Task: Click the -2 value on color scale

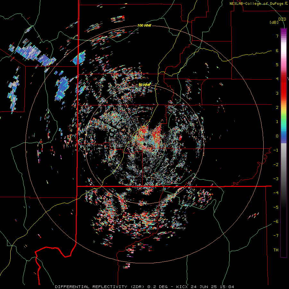Action: tap(276, 164)
